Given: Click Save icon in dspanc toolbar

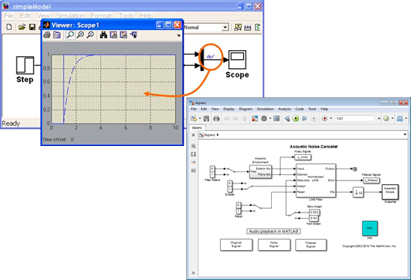Looking at the screenshot, I should coord(207,118).
